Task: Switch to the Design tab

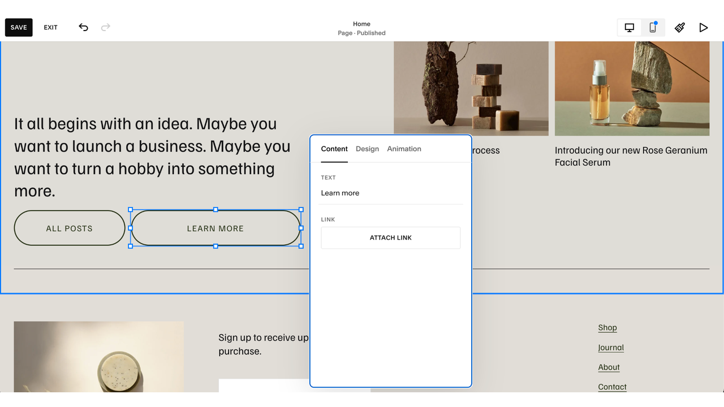Action: pos(367,149)
